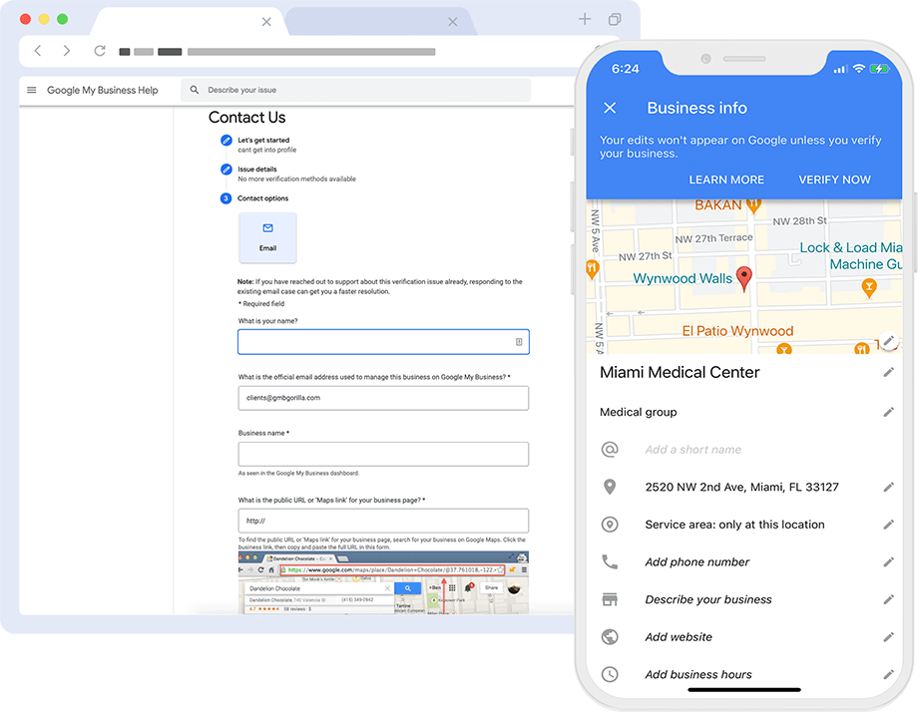Viewport: 918px width, 712px height.
Task: Tap the phone icon beside Add phone number
Action: pos(611,561)
